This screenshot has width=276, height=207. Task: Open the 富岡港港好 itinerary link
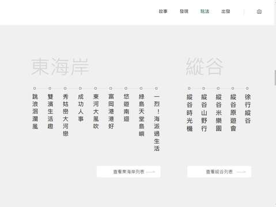coord(111,112)
